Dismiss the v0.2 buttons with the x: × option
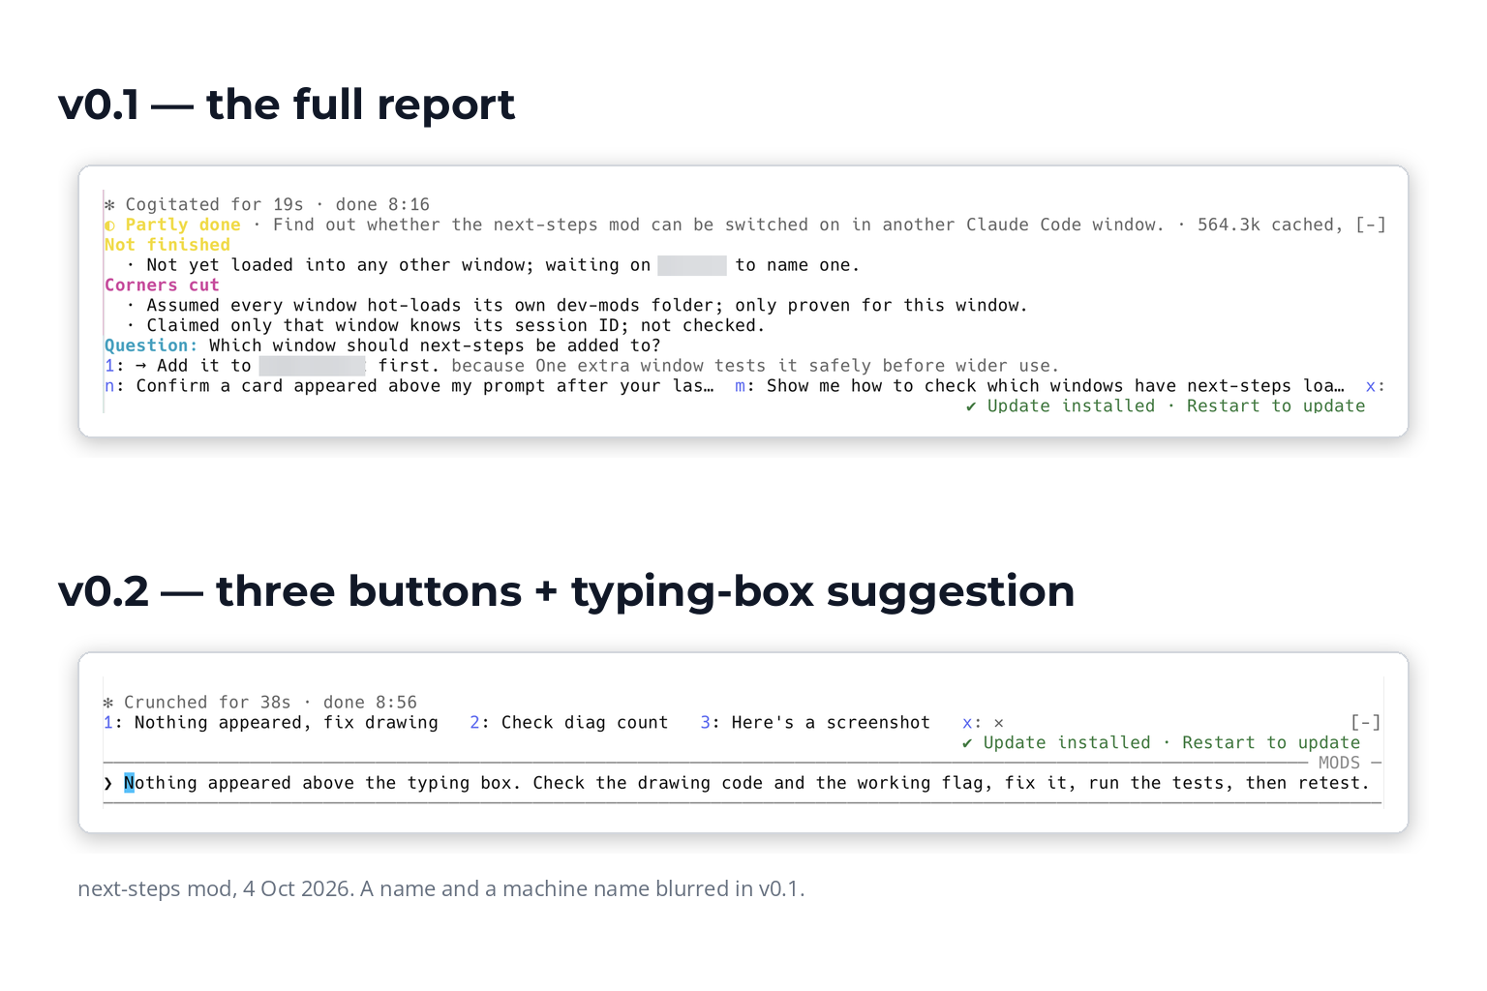Screen dimensions: 1487x991 [983, 723]
